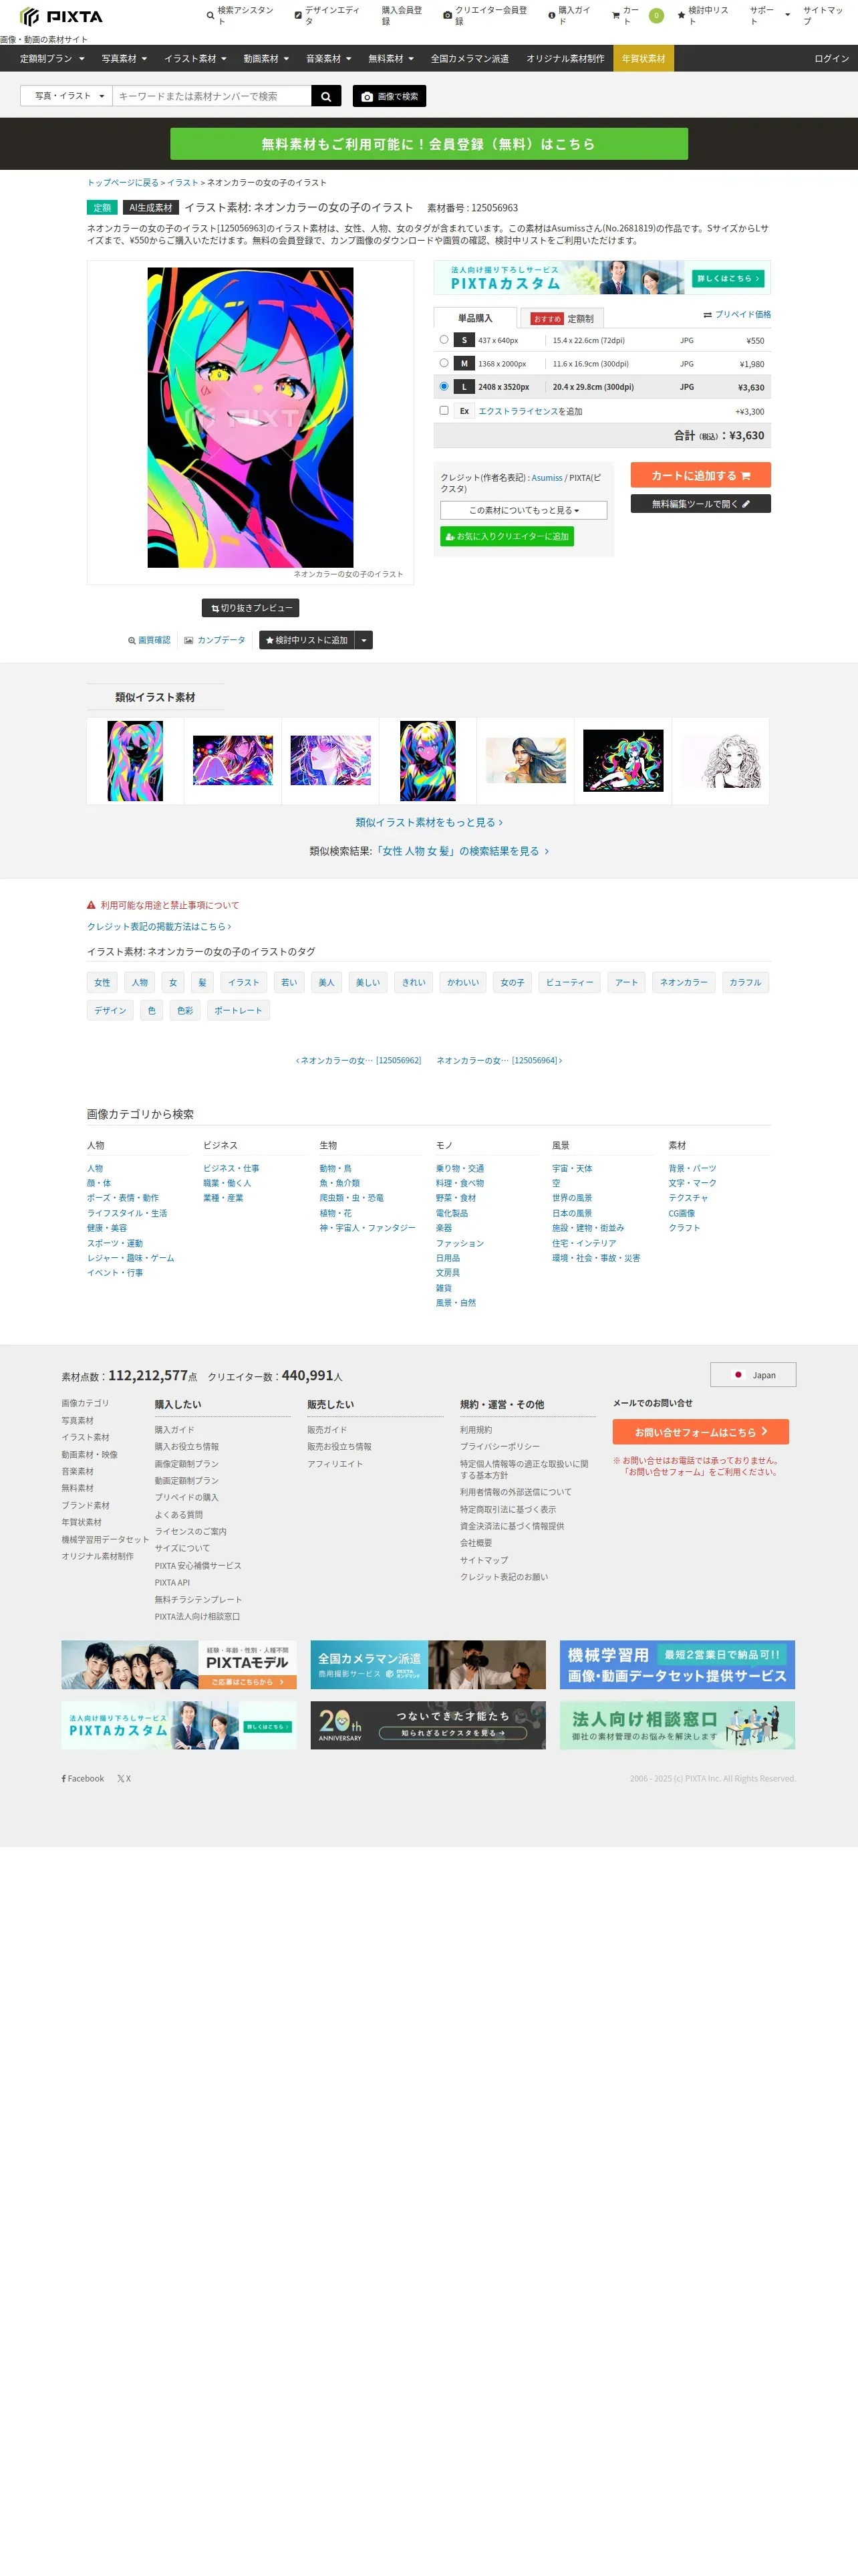
Task: Open dropdown arrow beside 検討中リストに追加
Action: (x=364, y=640)
